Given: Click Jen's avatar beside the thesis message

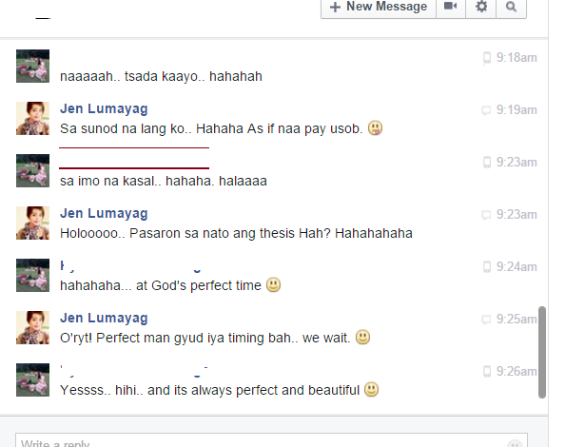Looking at the screenshot, I should [x=33, y=223].
